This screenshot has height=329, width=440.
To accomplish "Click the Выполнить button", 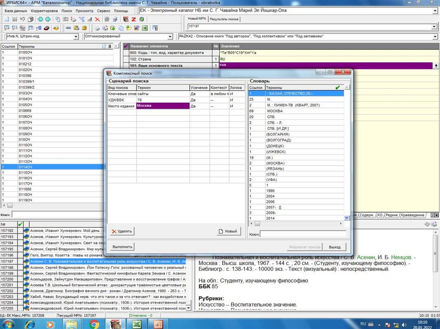I will click(122, 247).
